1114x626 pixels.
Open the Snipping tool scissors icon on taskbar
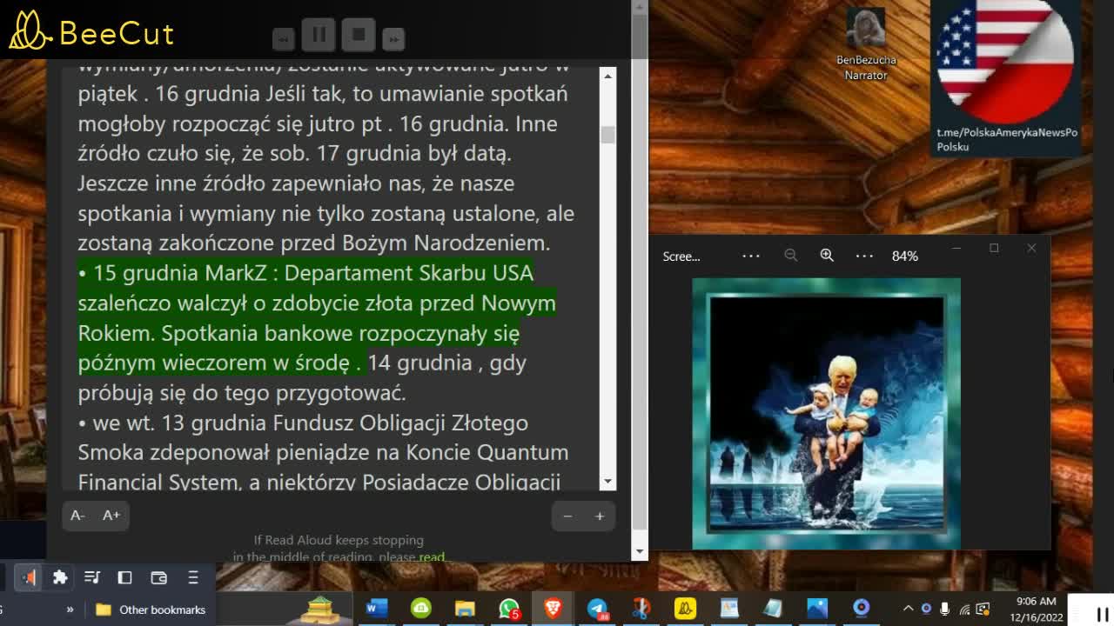[x=641, y=609]
